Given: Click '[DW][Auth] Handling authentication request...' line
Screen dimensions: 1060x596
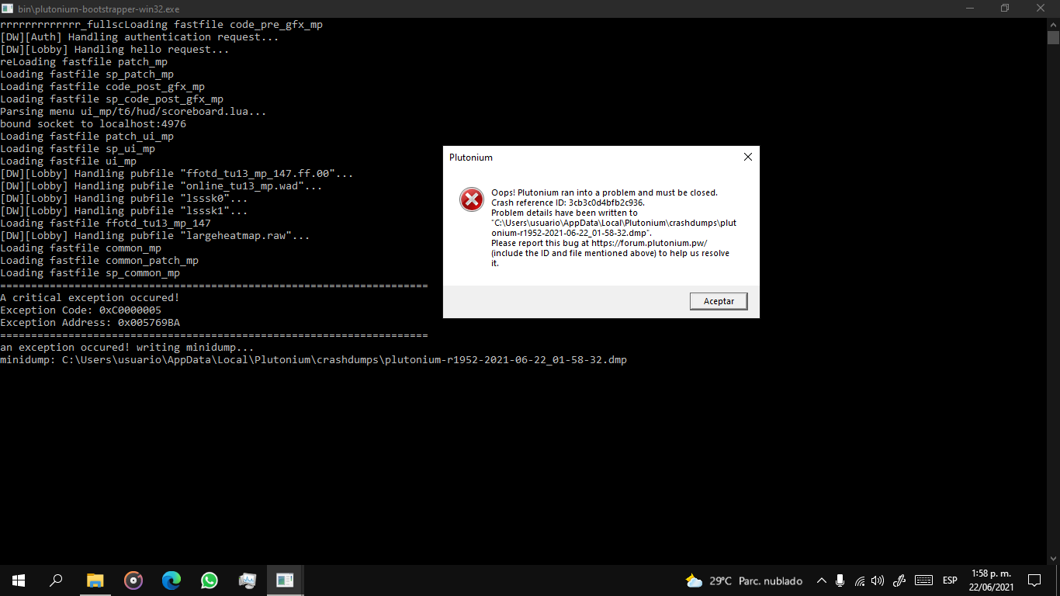Looking at the screenshot, I should coord(140,37).
